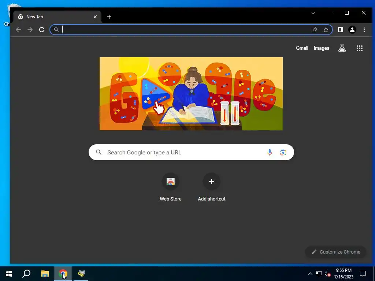Show hidden tray icons chevron
Screen dimensions: 375x281
point(310,274)
